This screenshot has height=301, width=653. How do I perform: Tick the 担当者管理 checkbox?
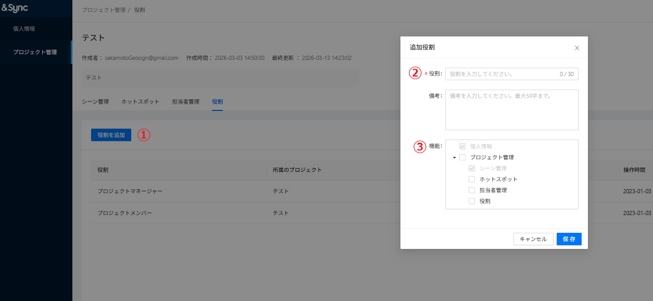[472, 190]
